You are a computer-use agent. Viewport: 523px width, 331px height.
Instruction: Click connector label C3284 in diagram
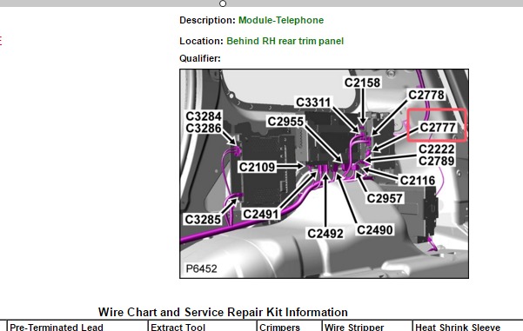pyautogui.click(x=204, y=116)
